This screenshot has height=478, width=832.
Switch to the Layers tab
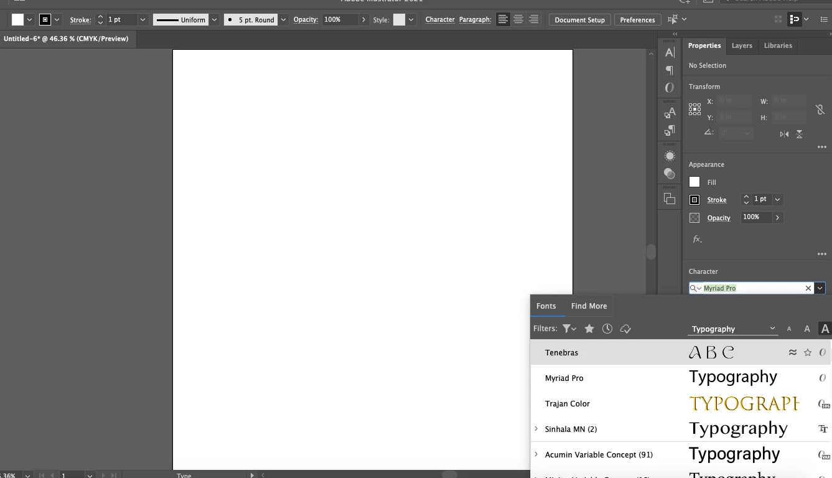pyautogui.click(x=742, y=45)
